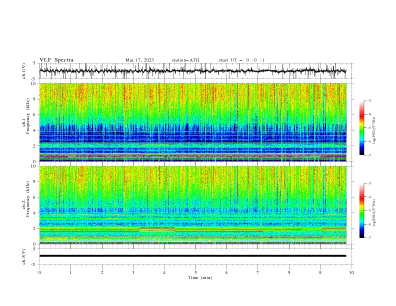The image size is (396, 306).
Task: Click the "ch.3(V)" axis label
Action: [24, 256]
